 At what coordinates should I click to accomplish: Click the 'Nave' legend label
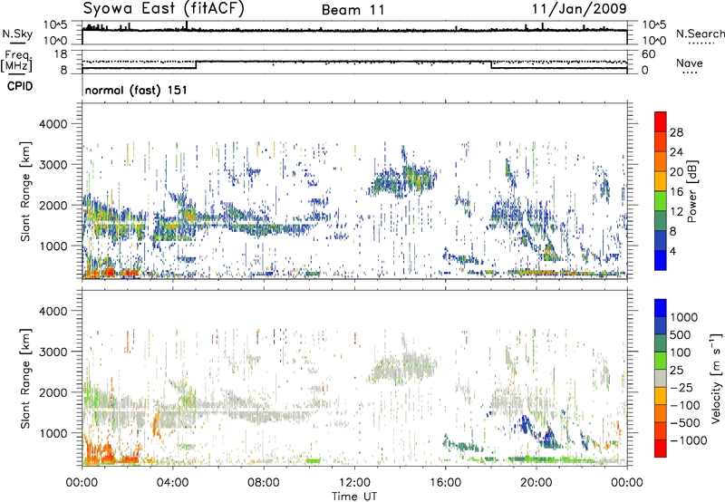click(x=690, y=63)
